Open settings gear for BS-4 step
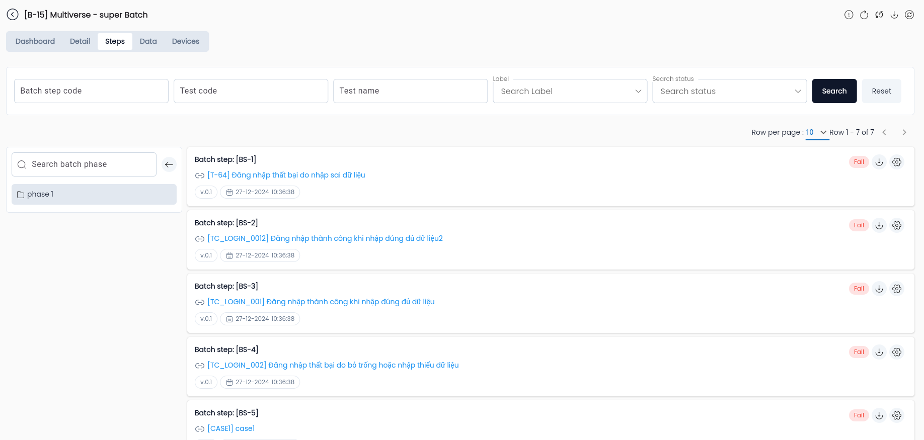This screenshot has height=440, width=924. [x=897, y=352]
